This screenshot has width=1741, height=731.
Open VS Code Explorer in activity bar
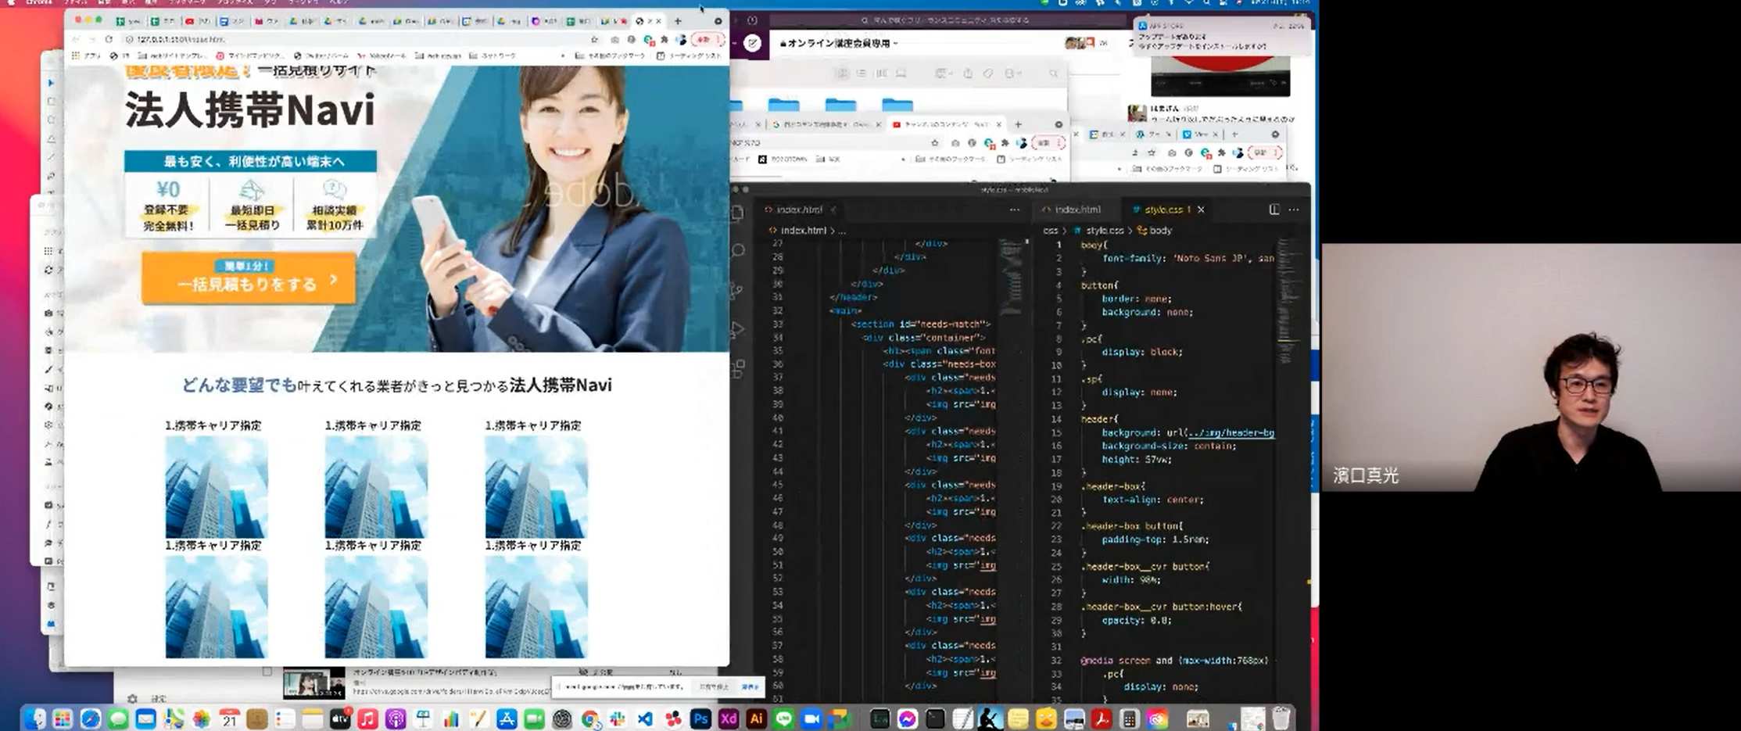tap(737, 212)
